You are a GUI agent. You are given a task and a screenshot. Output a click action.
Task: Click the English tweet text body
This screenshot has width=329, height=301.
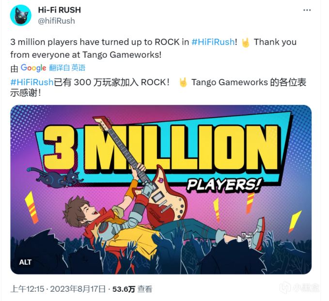[x=154, y=48]
